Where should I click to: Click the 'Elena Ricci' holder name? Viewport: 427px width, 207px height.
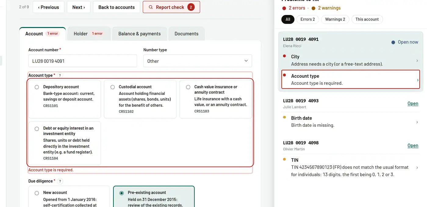click(292, 46)
